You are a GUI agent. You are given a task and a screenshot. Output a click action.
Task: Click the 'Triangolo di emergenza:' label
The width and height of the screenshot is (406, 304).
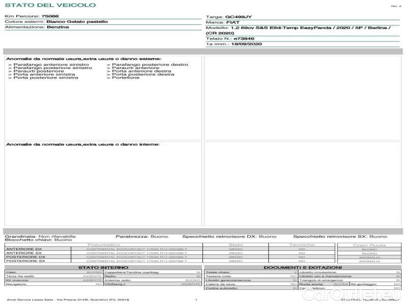pos(321,280)
